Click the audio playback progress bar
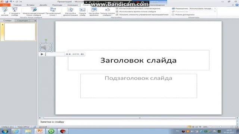 (x=55, y=54)
